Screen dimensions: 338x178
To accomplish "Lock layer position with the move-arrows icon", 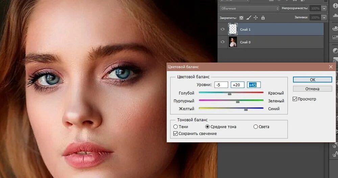I will (256, 18).
